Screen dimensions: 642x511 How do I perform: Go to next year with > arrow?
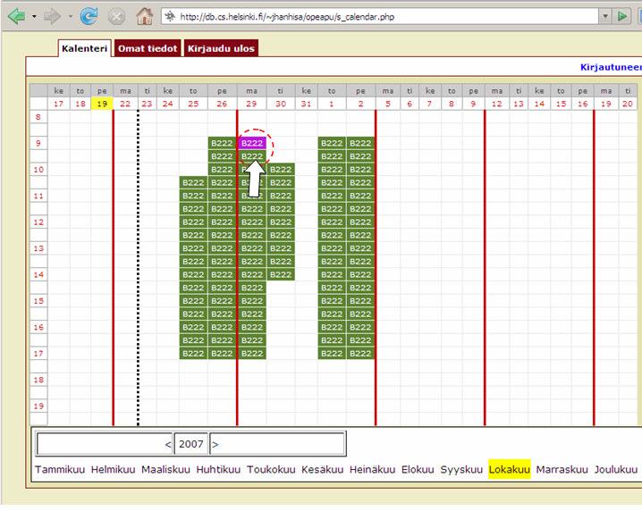(215, 444)
